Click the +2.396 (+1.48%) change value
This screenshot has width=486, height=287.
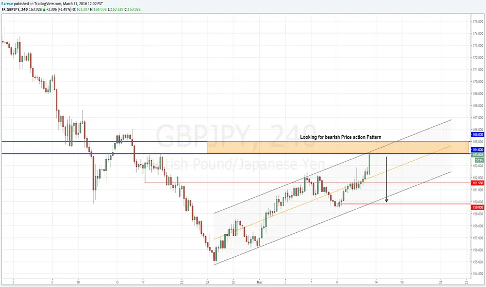pos(58,9)
